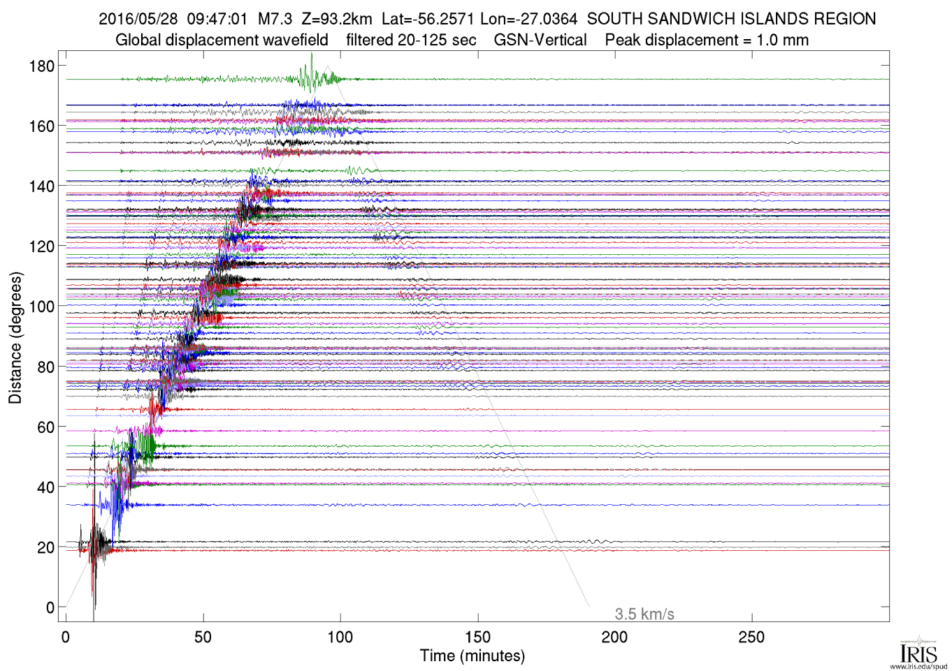Click the 60 tick on distance axis
Screen dimensions: 952x671
(x=45, y=427)
